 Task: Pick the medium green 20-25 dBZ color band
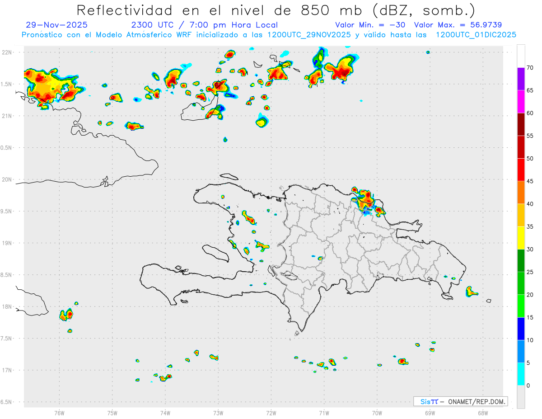pos(521,283)
